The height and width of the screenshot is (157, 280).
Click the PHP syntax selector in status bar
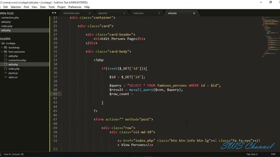(273, 154)
